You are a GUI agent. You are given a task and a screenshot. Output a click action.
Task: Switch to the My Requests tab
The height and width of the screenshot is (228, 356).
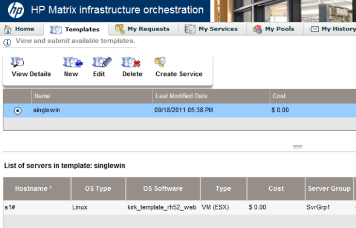142,29
